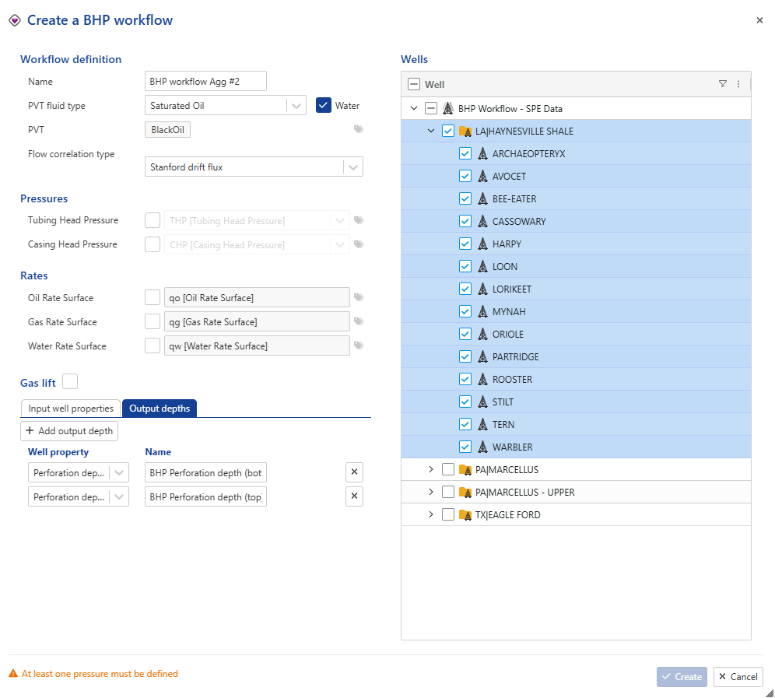Click the tag icon next to Tubing Head Pressure
The height and width of the screenshot is (698, 775).
pyautogui.click(x=358, y=221)
